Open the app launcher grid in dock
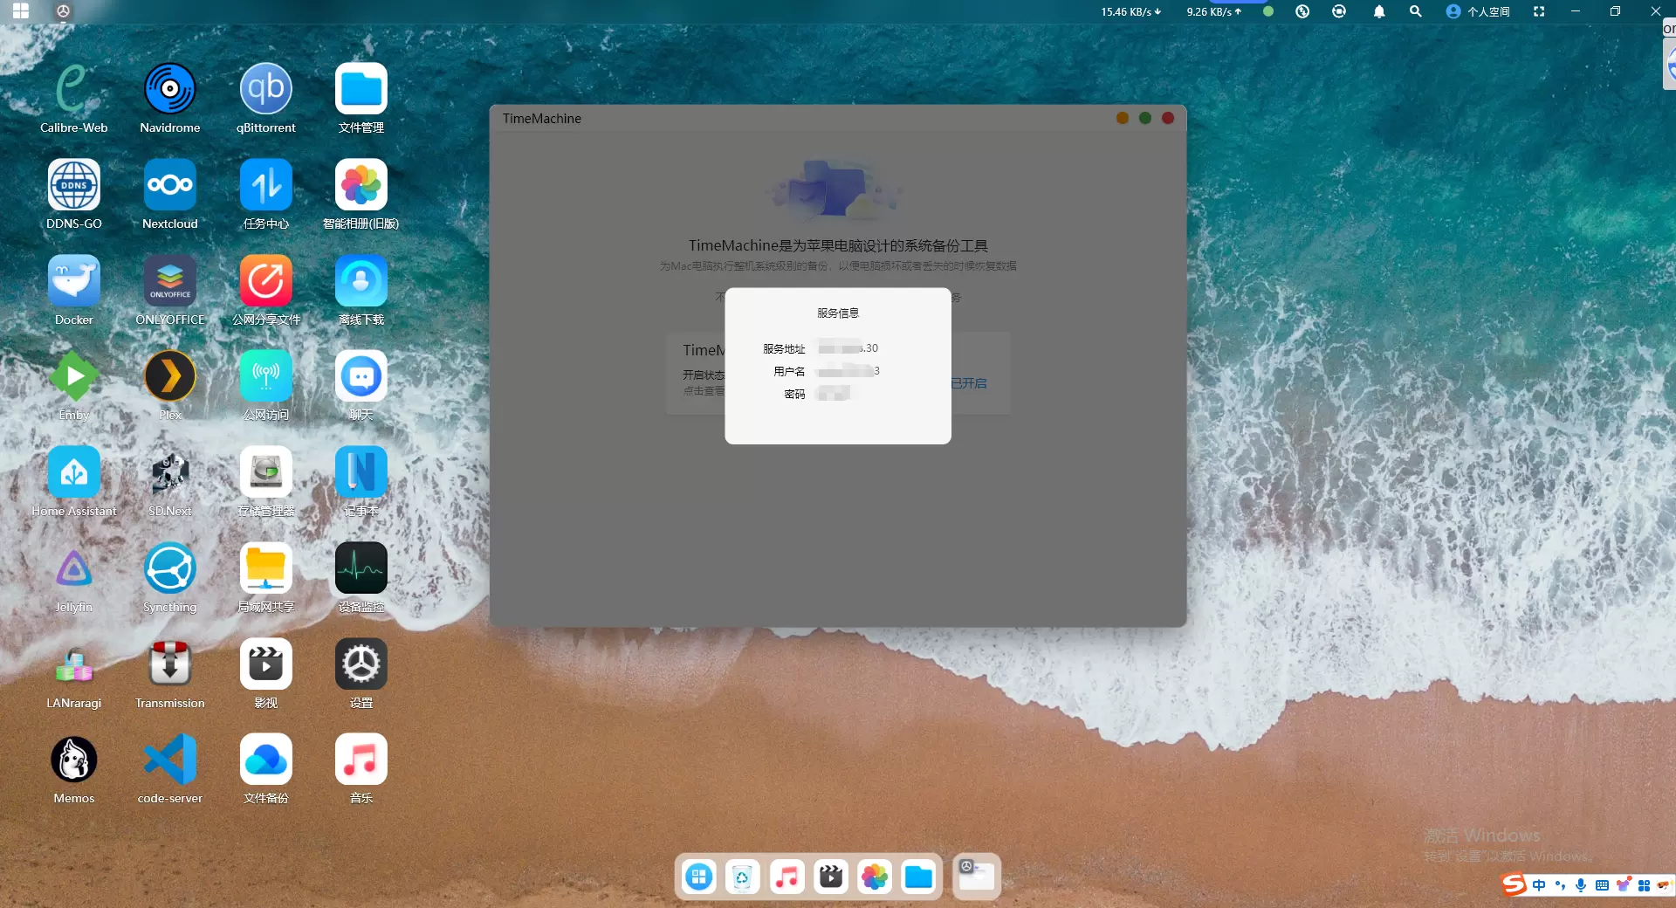Image resolution: width=1676 pixels, height=908 pixels. tap(699, 877)
